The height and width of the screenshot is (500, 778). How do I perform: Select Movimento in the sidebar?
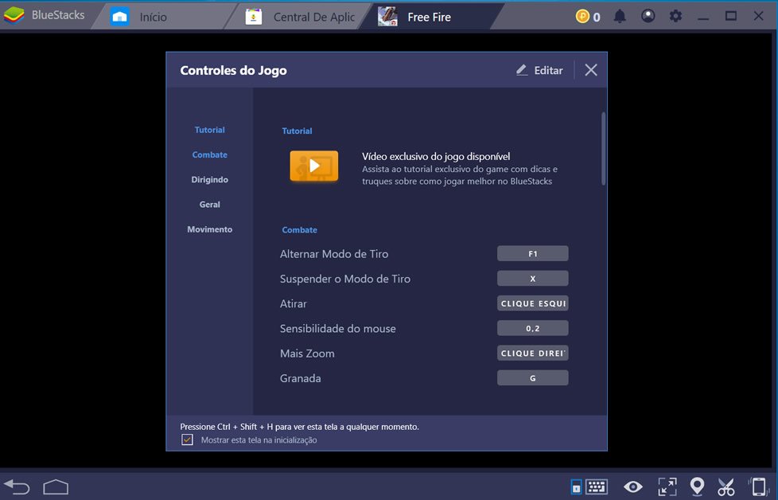tap(209, 229)
